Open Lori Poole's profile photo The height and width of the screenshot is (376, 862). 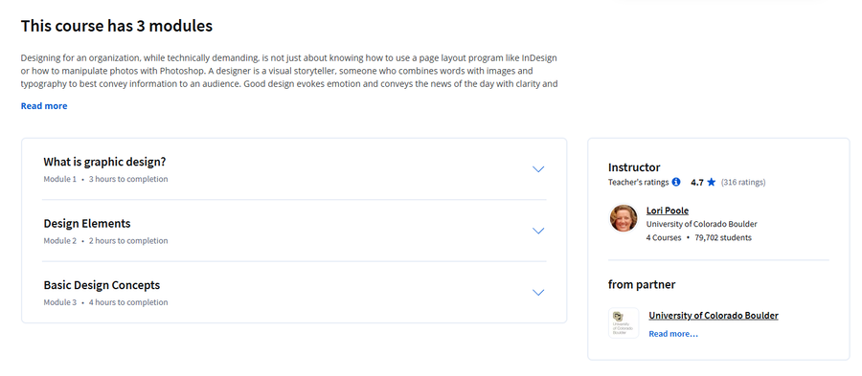click(624, 218)
